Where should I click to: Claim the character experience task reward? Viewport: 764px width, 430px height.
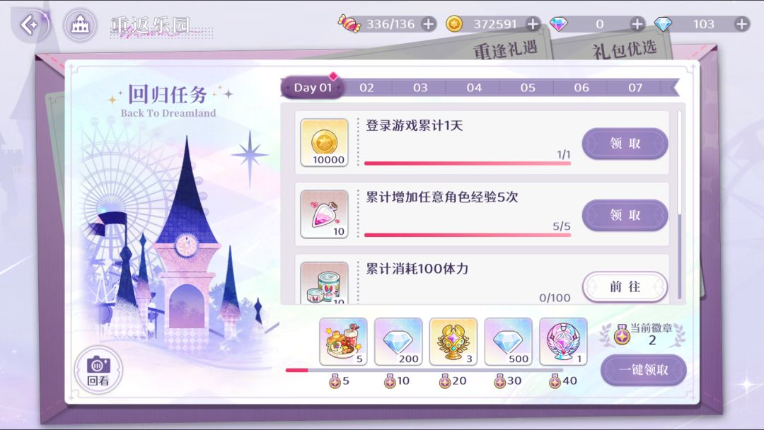(x=625, y=215)
